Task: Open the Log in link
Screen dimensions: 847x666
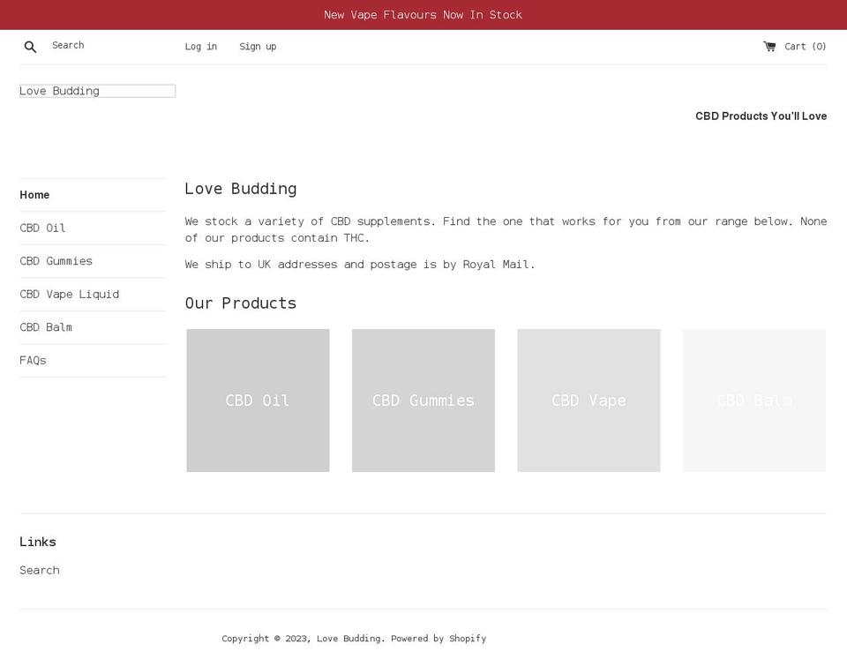Action: [201, 47]
